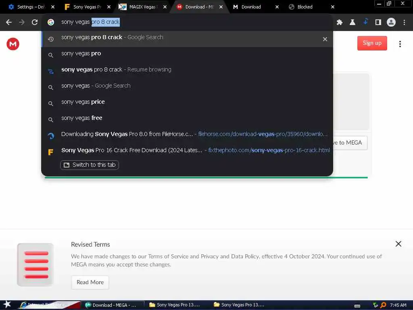The height and width of the screenshot is (310, 413).
Task: Open the FileHorse Sony Vegas Pro 8.0 suggestion
Action: point(187,134)
